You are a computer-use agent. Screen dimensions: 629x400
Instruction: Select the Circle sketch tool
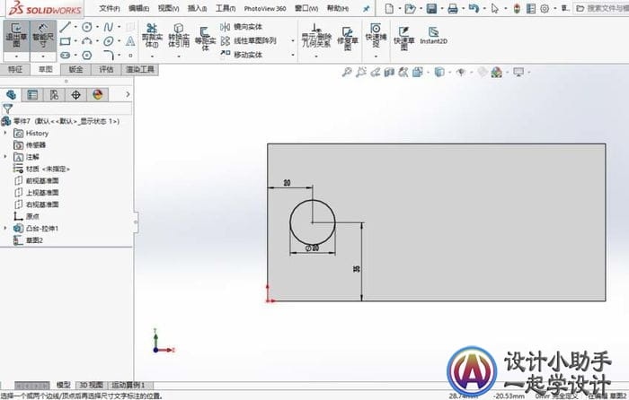point(86,27)
